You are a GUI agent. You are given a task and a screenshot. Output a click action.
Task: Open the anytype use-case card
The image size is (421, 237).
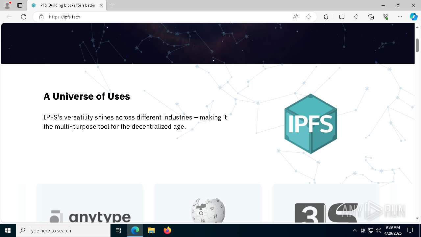coord(90,203)
